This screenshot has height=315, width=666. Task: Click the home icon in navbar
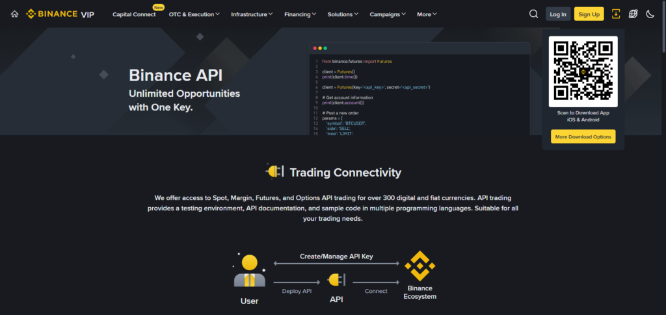tap(14, 14)
